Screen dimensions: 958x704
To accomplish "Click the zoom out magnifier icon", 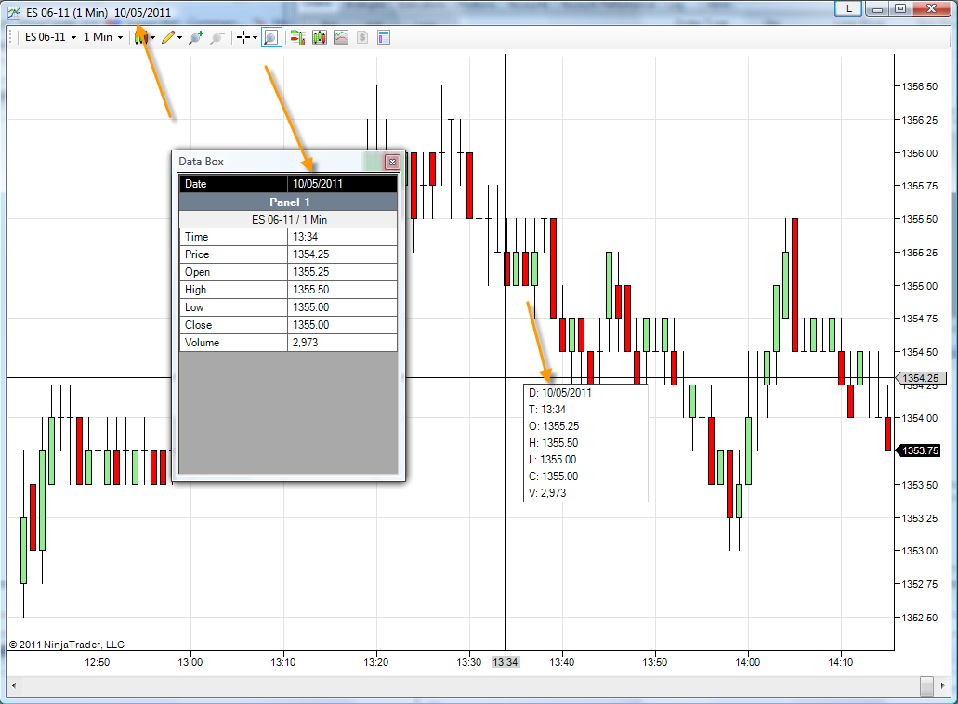I will coord(217,37).
